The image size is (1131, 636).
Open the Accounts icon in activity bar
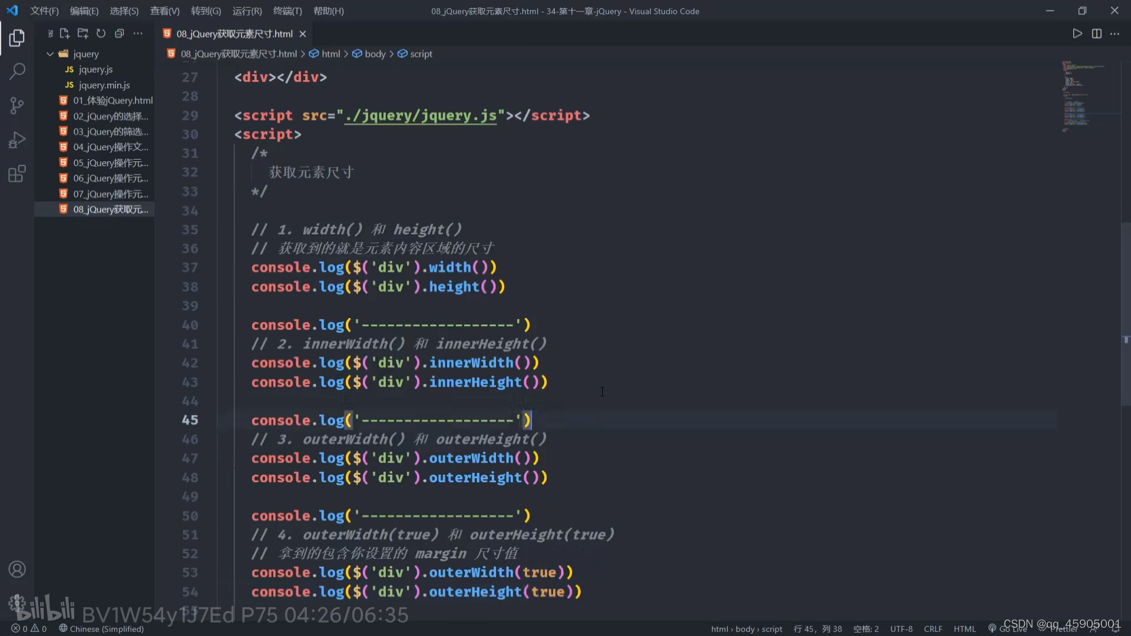(16, 569)
